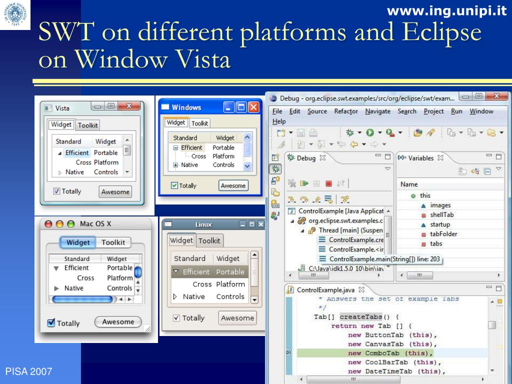The image size is (512, 384).
Task: Open the Debug perspective in left sidebar
Action: coord(275,169)
